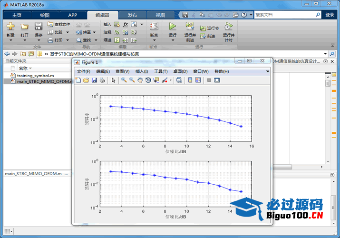This screenshot has width=340, height=238.
Task: Run the script with green arrow
Action: tap(173, 26)
